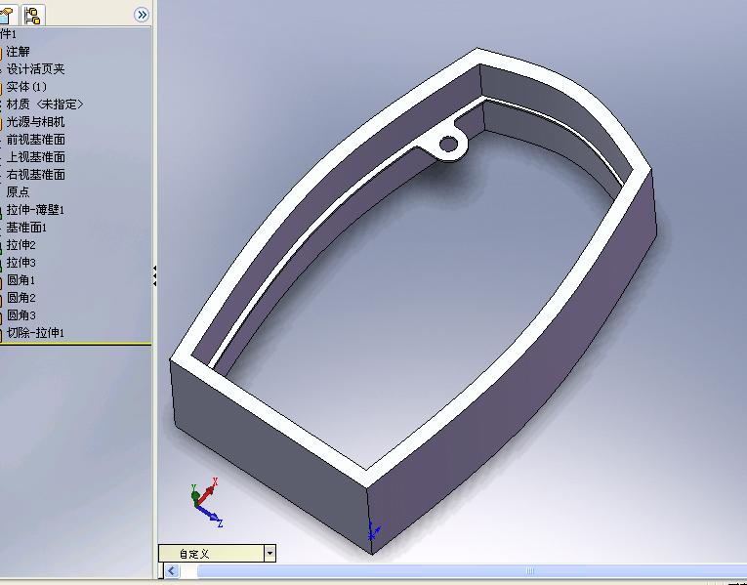Open the ConfigurationManager tab icon
The height and width of the screenshot is (585, 747).
pyautogui.click(x=33, y=15)
